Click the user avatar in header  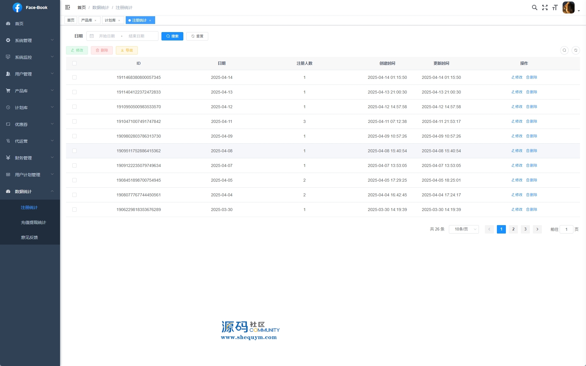[568, 7]
